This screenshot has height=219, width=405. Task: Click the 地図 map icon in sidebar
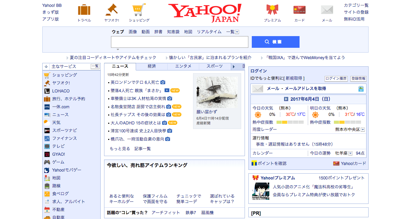tap(47, 178)
